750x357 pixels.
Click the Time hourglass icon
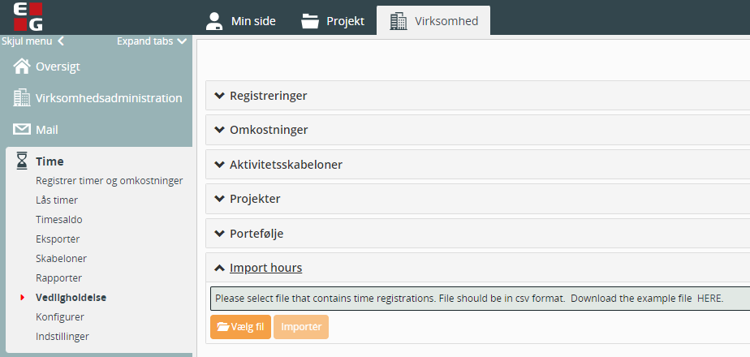tap(22, 161)
